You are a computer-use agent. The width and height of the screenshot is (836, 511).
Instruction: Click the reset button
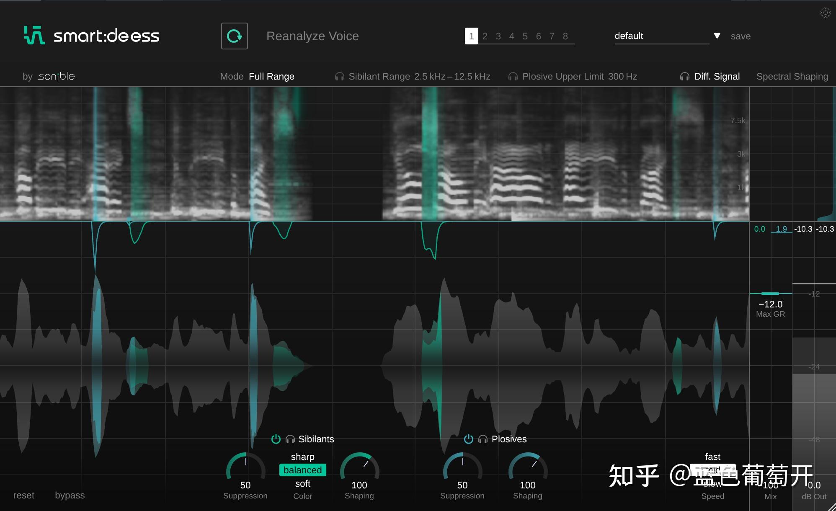[24, 495]
